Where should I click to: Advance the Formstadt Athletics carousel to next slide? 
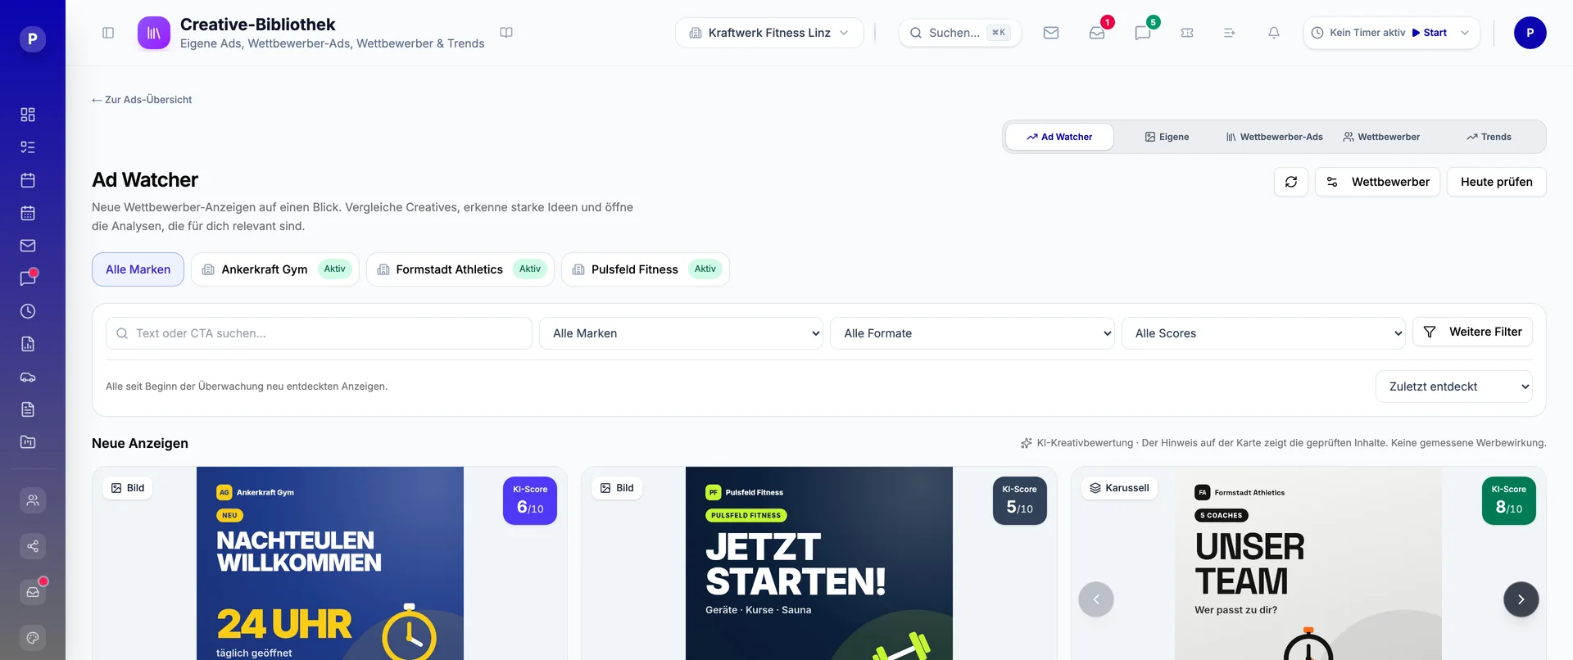click(1521, 599)
